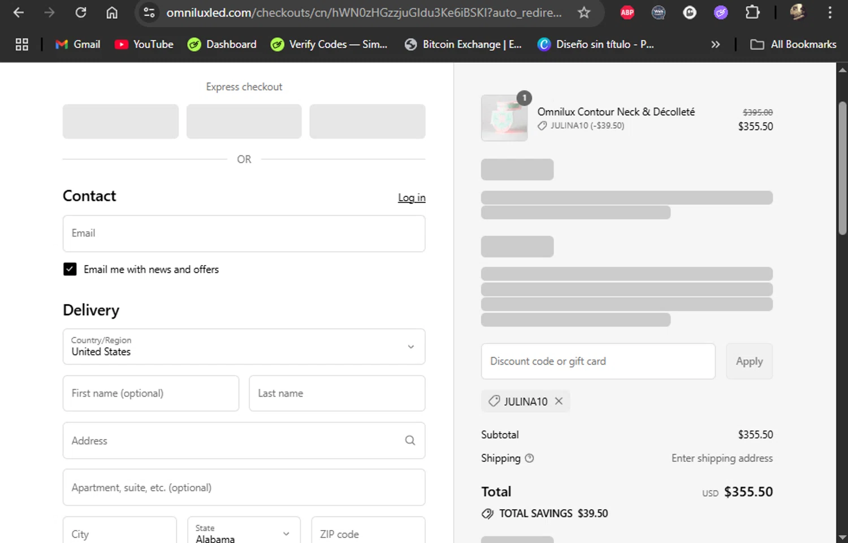Remove the JULINA10 discount code
This screenshot has width=848, height=543.
(559, 401)
